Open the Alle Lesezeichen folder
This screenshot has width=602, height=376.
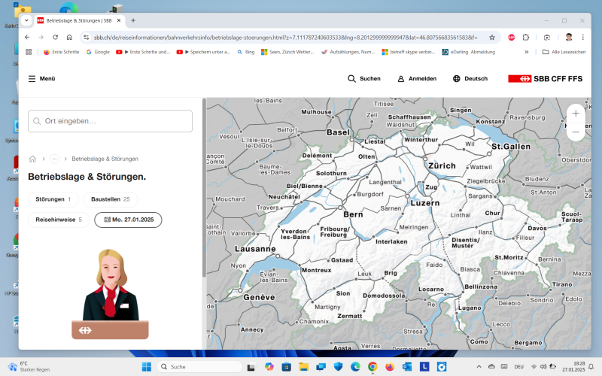564,52
